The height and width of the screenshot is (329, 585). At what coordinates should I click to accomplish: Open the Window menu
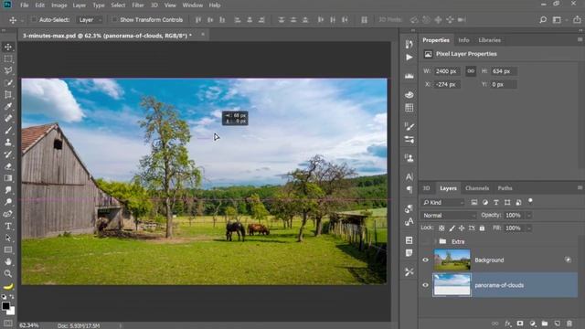193,5
